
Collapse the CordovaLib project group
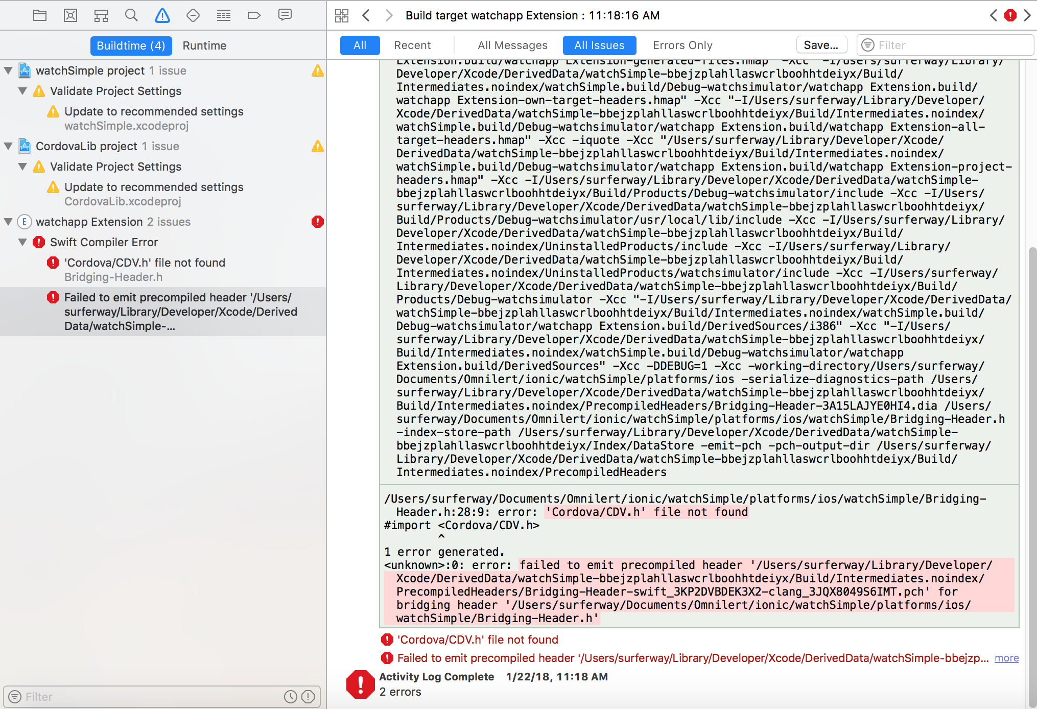[x=9, y=146]
